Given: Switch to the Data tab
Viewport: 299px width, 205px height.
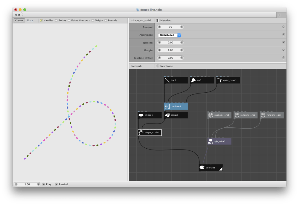Looking at the screenshot, I should point(30,20).
